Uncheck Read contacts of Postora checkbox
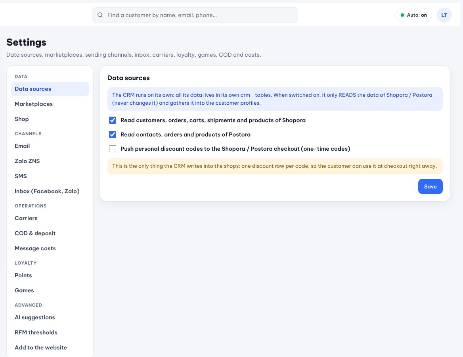Screen dimensions: 463x357 (113, 134)
